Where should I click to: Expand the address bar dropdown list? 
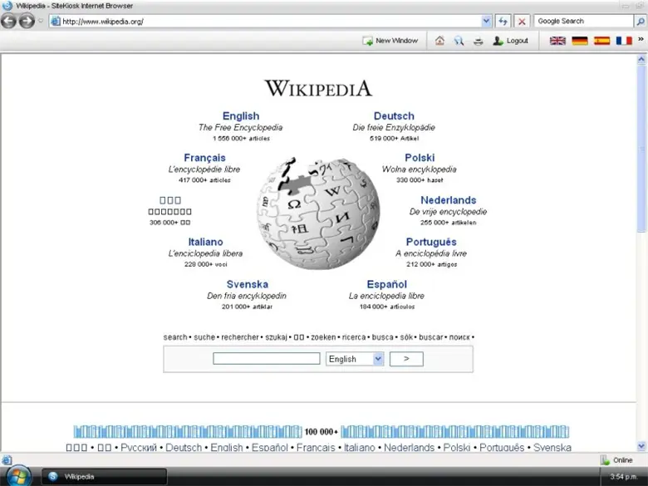486,21
